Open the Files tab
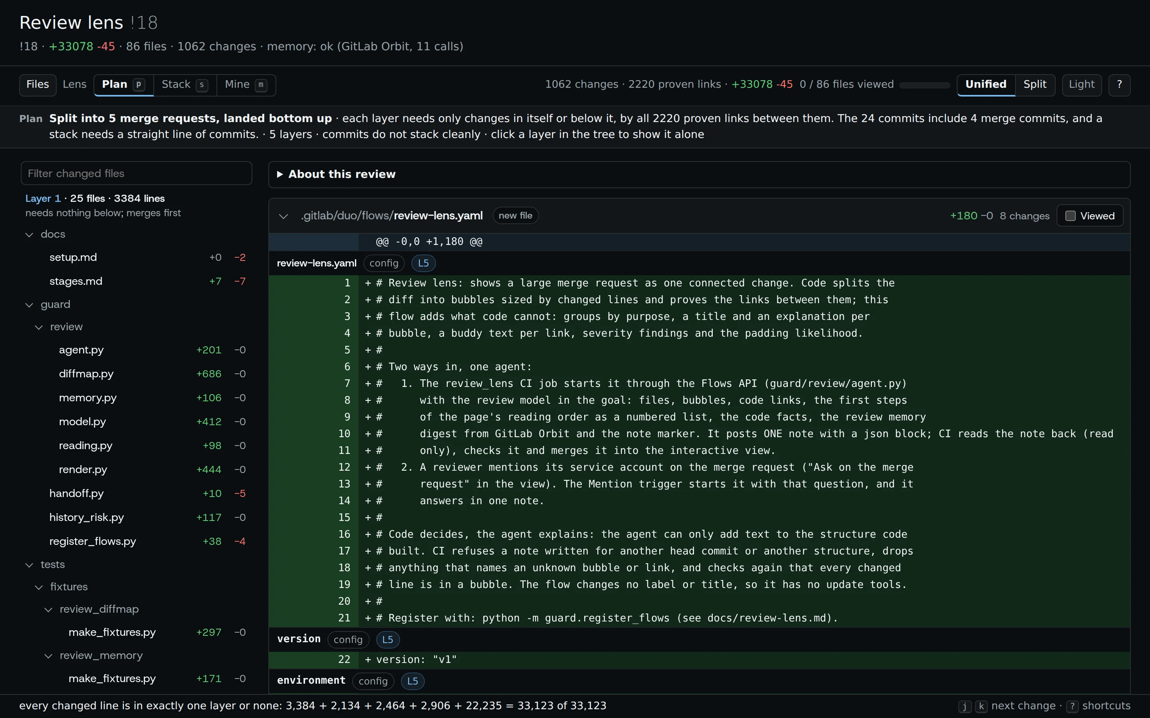This screenshot has width=1150, height=718. coord(38,85)
